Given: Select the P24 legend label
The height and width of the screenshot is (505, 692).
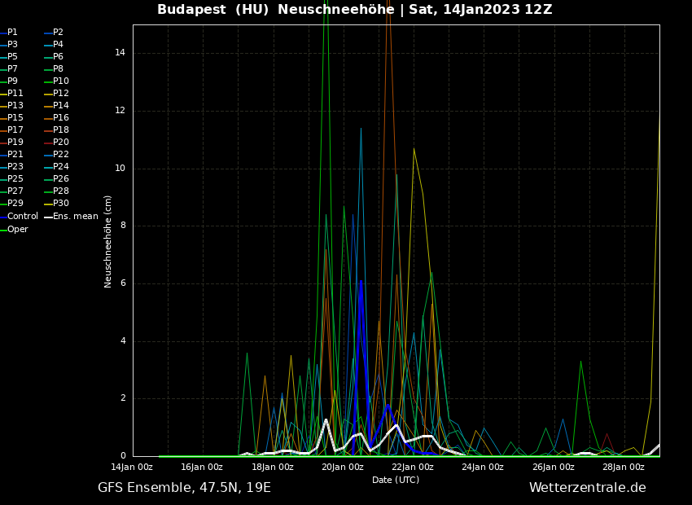Looking at the screenshot, I should coord(61,167).
